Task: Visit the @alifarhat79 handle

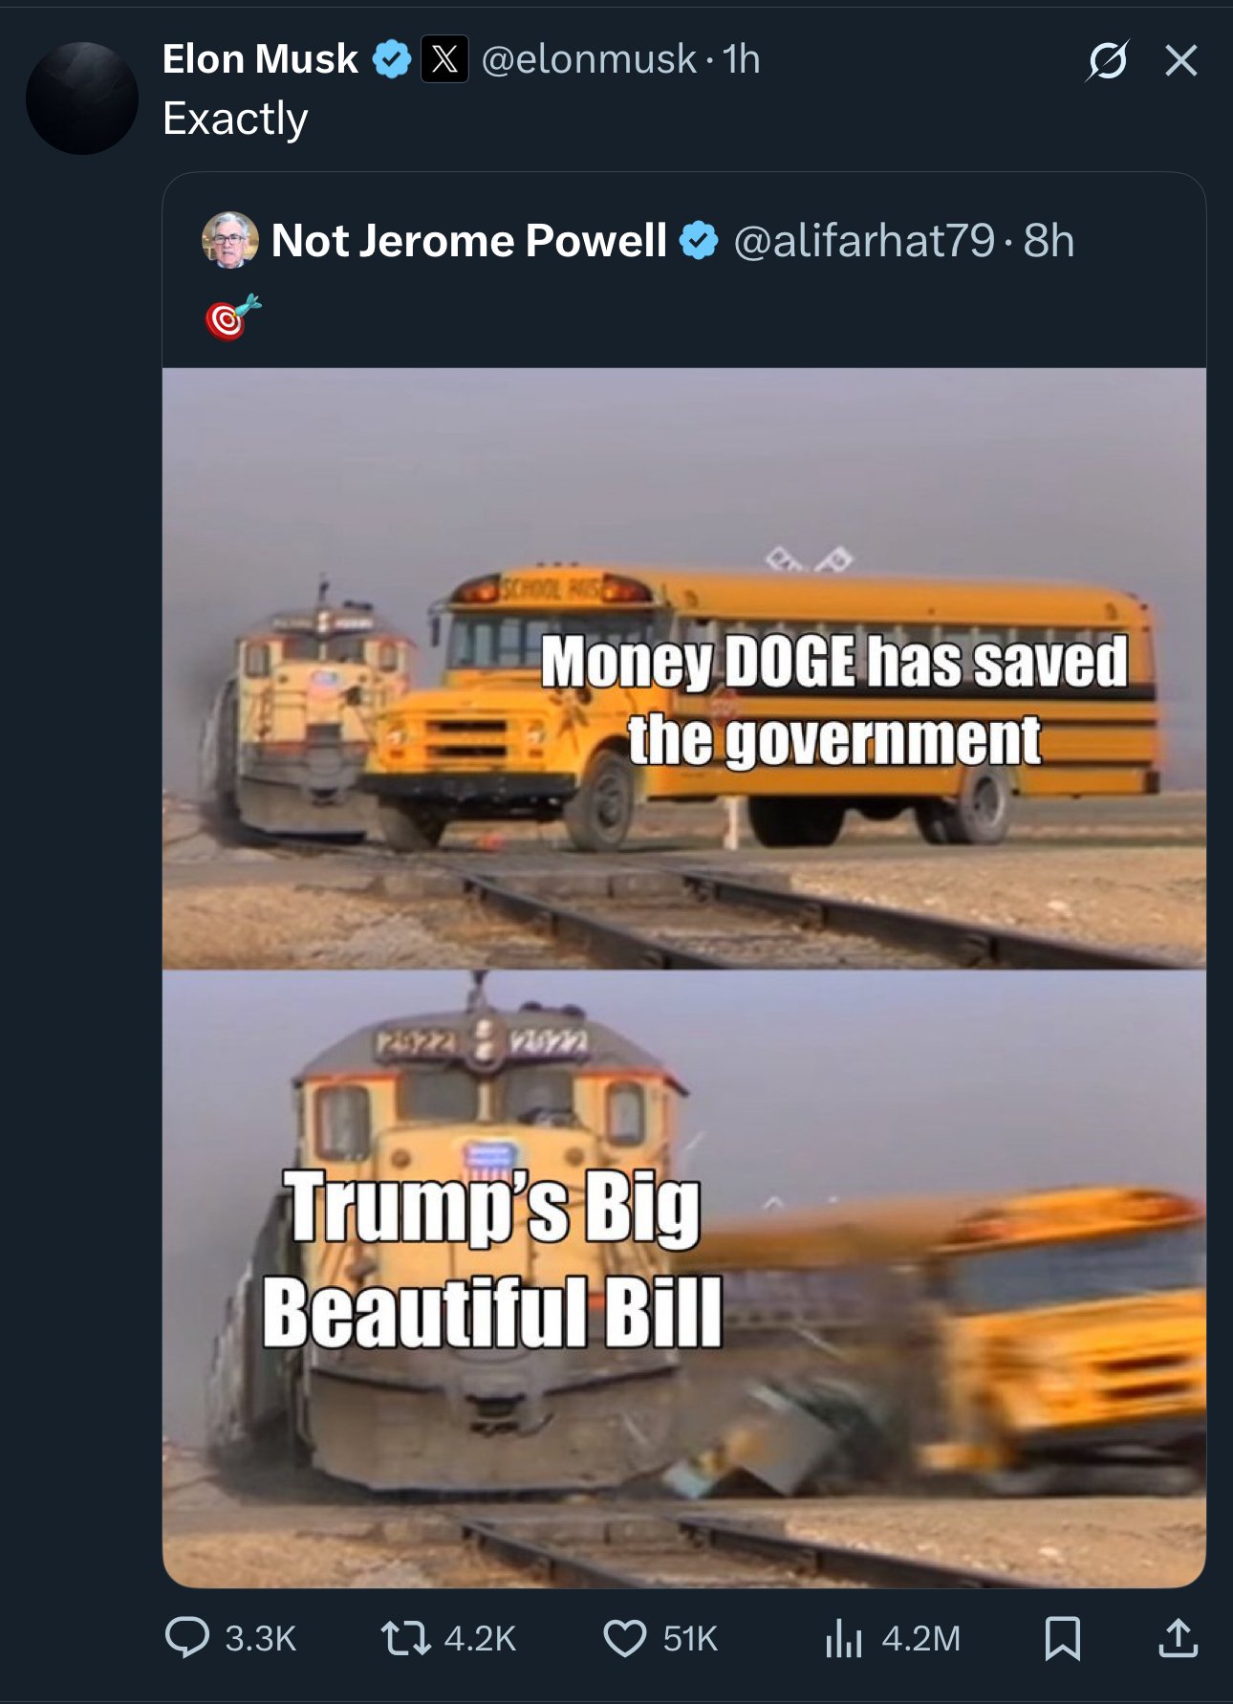Action: (864, 240)
